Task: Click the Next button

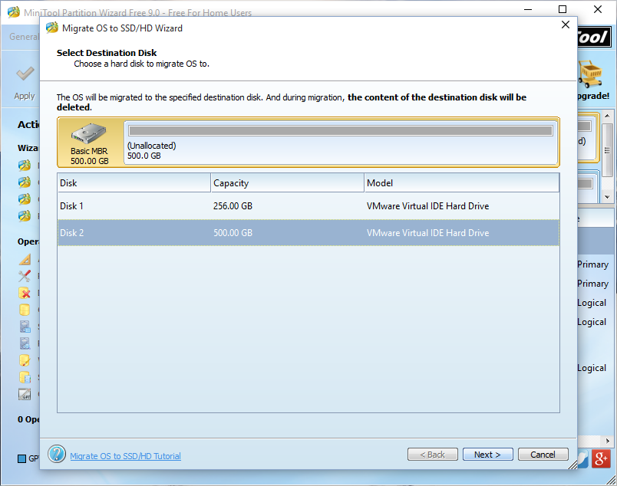Action: tap(487, 454)
